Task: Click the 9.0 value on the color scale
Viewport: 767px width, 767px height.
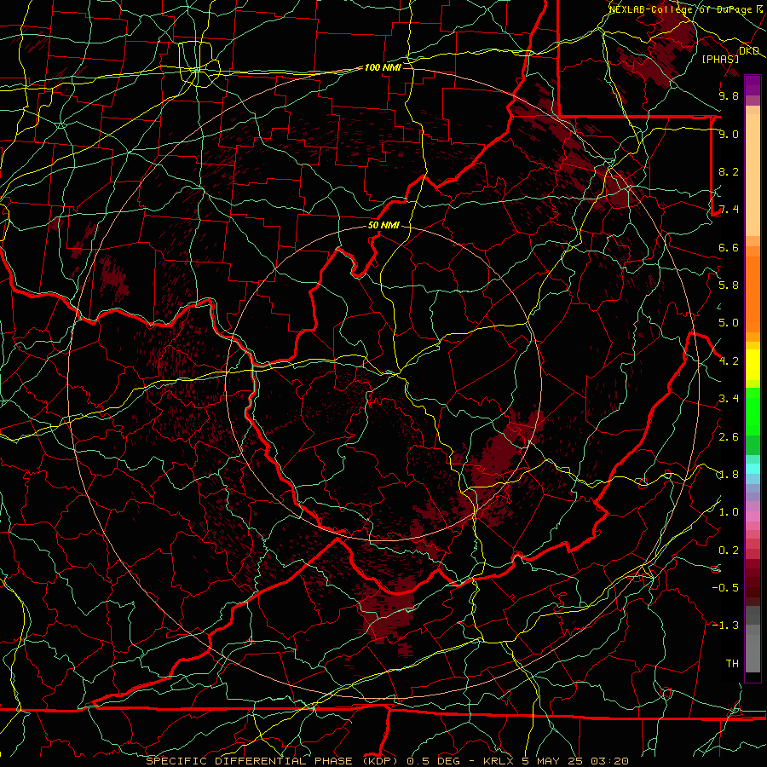Action: tap(729, 135)
